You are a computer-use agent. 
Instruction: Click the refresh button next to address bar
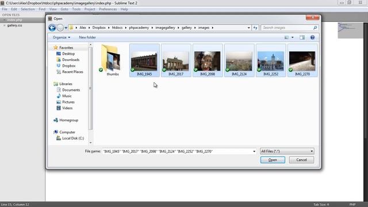[255, 28]
